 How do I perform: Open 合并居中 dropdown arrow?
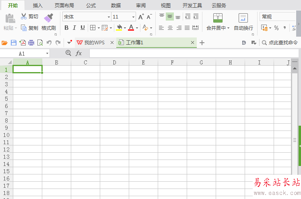229,28
